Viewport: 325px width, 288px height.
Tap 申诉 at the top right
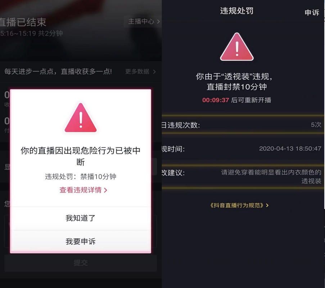click(x=312, y=13)
